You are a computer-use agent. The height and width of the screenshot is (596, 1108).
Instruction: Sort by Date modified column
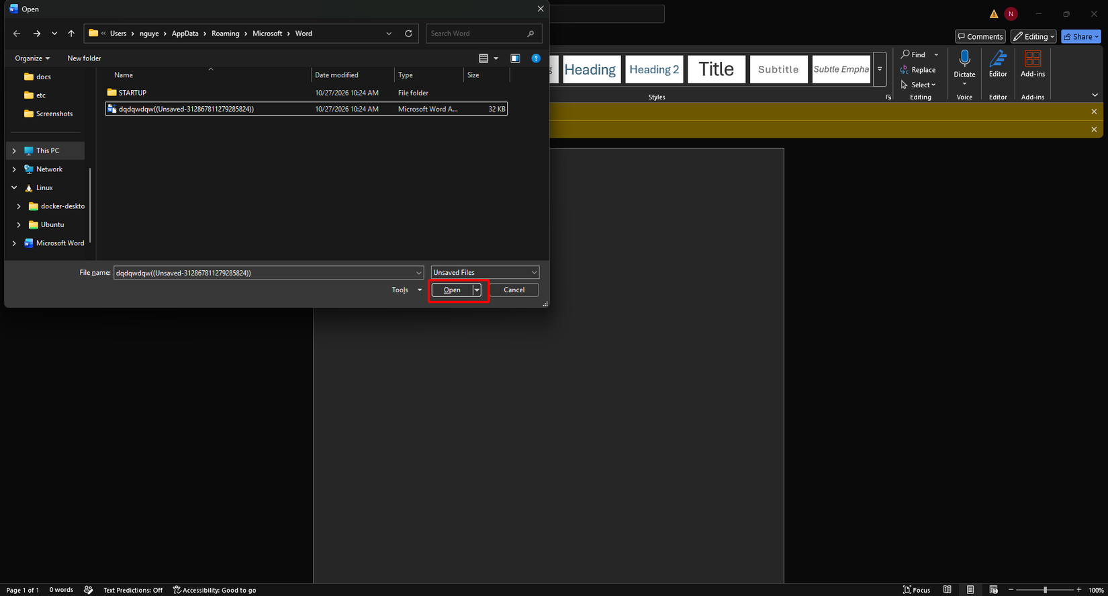point(353,75)
